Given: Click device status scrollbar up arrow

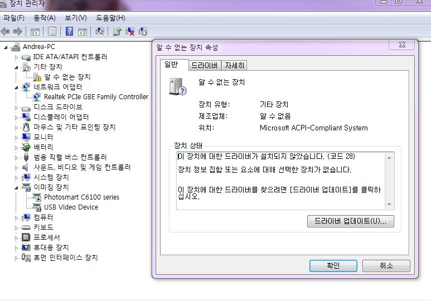Looking at the screenshot, I should pos(389,158).
